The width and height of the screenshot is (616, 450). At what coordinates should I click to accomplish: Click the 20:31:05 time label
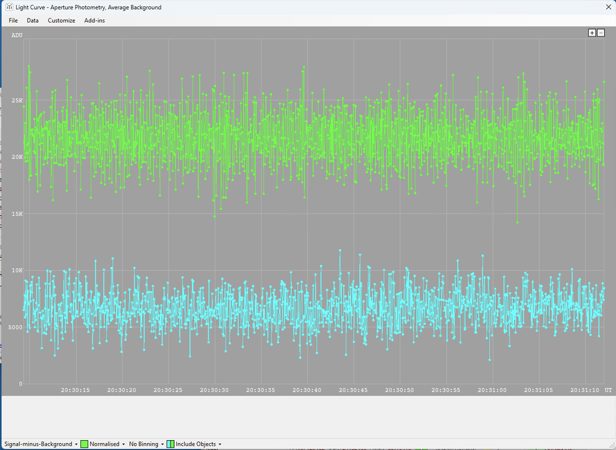tap(539, 390)
